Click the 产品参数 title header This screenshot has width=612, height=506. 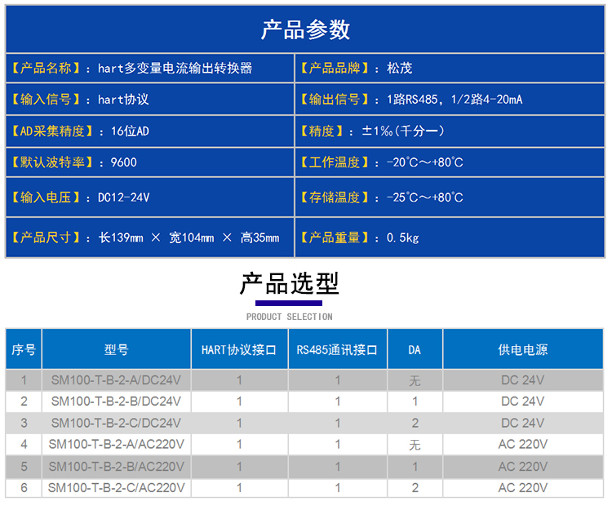pos(305,29)
